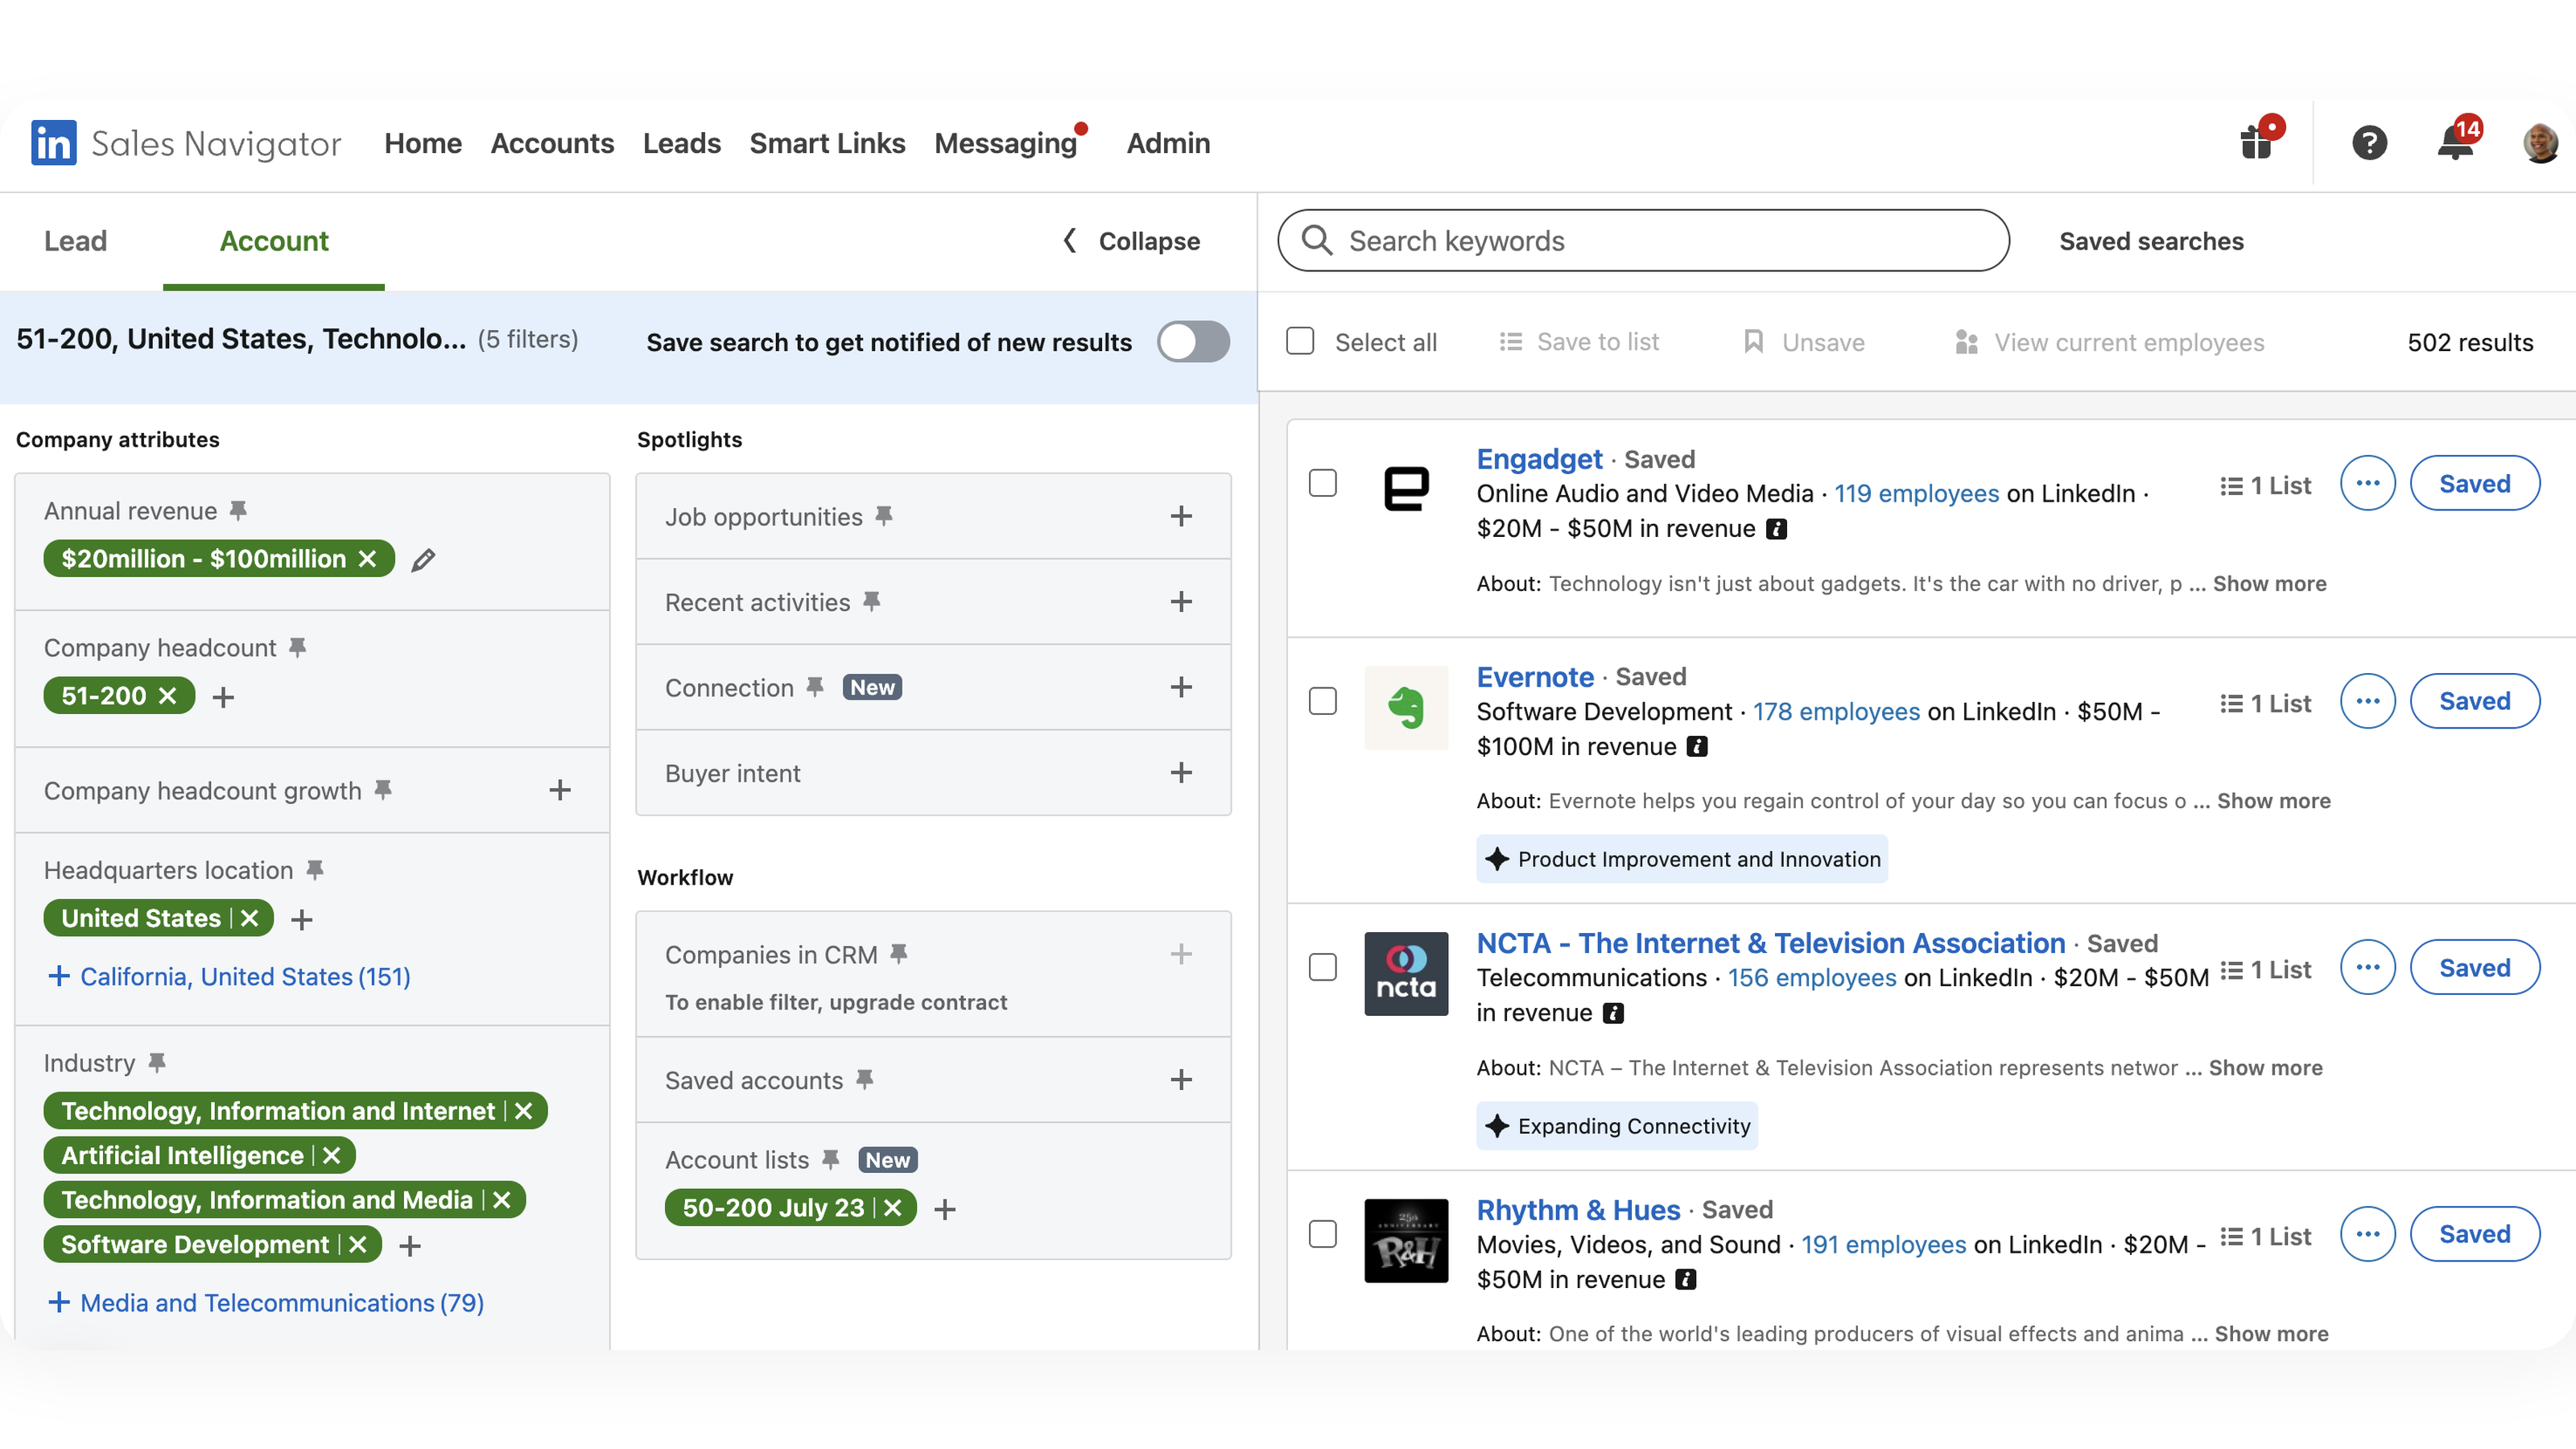
Task: Click Saved button for Evernote
Action: (x=2474, y=701)
